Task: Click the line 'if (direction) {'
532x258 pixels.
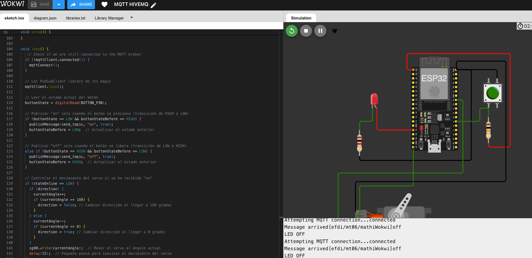Action: click(x=47, y=189)
